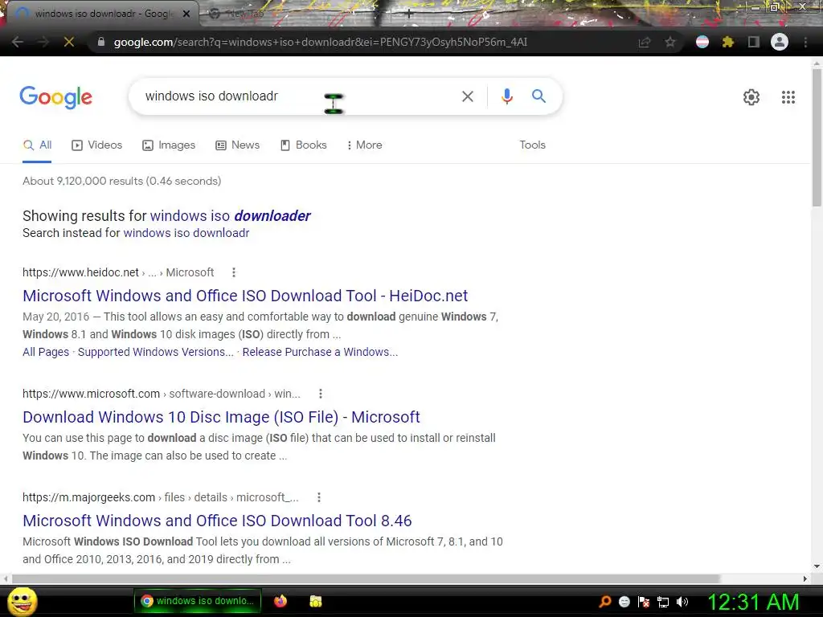Switch to News results tab
This screenshot has width=823, height=617.
coord(237,145)
